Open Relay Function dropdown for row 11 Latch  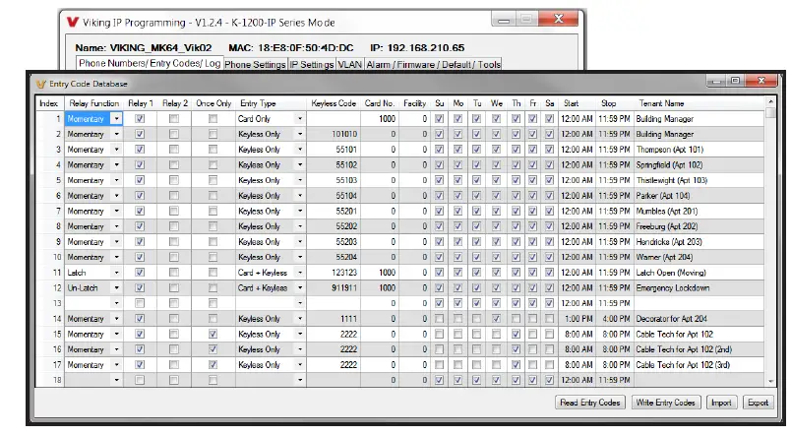point(116,273)
